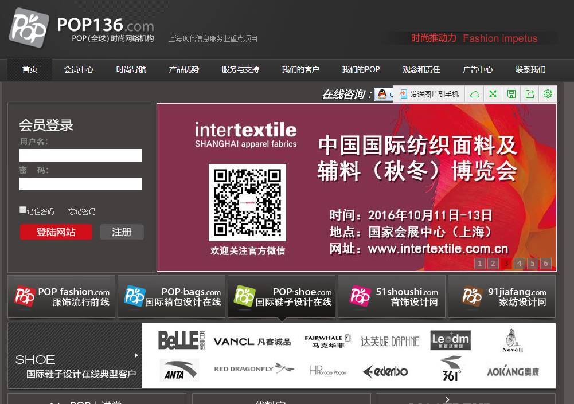Click the 用户名 username input field
Viewport: 574px width, 404px height.
(x=81, y=155)
